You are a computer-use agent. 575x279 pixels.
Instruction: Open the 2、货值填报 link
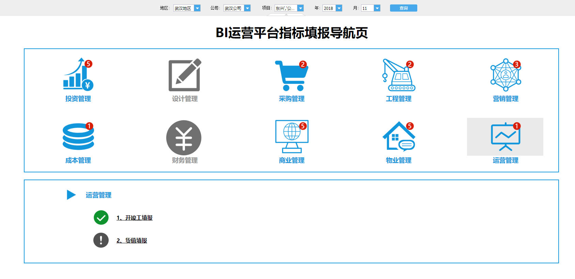pos(132,241)
